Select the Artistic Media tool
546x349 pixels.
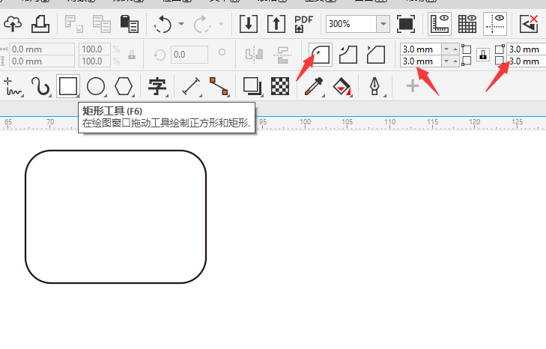(40, 86)
